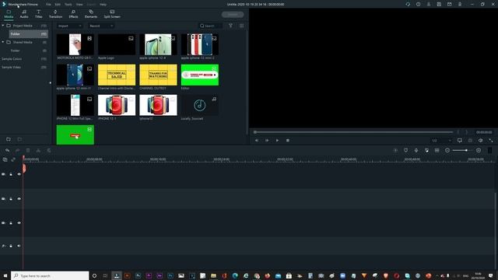Toggle lock on the second video track
The image size is (498, 280).
pos(11,199)
